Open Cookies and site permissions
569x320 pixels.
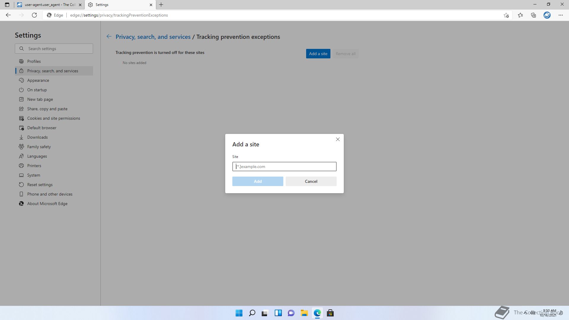point(54,118)
